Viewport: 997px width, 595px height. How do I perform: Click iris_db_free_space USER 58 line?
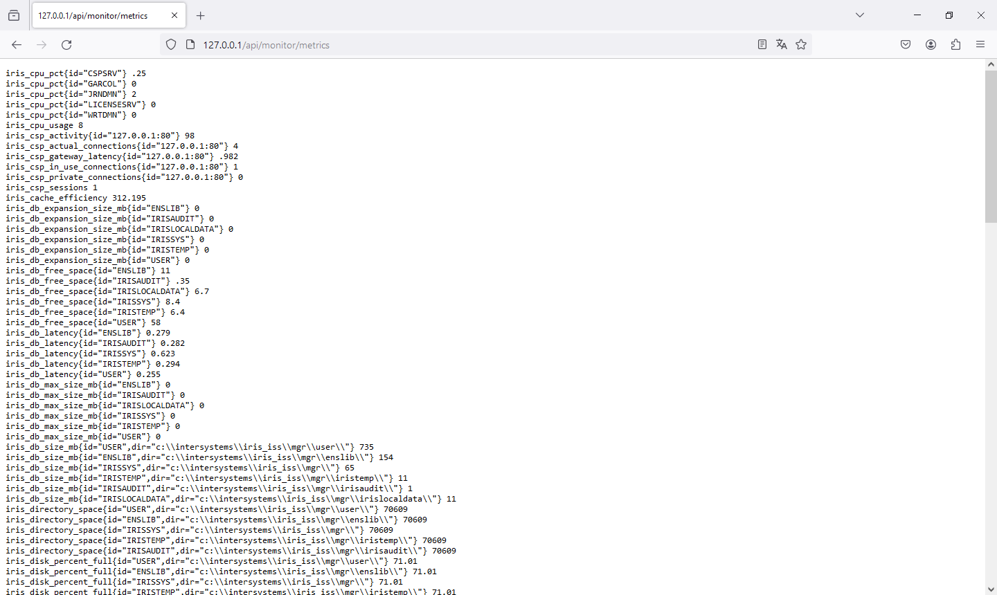[83, 322]
